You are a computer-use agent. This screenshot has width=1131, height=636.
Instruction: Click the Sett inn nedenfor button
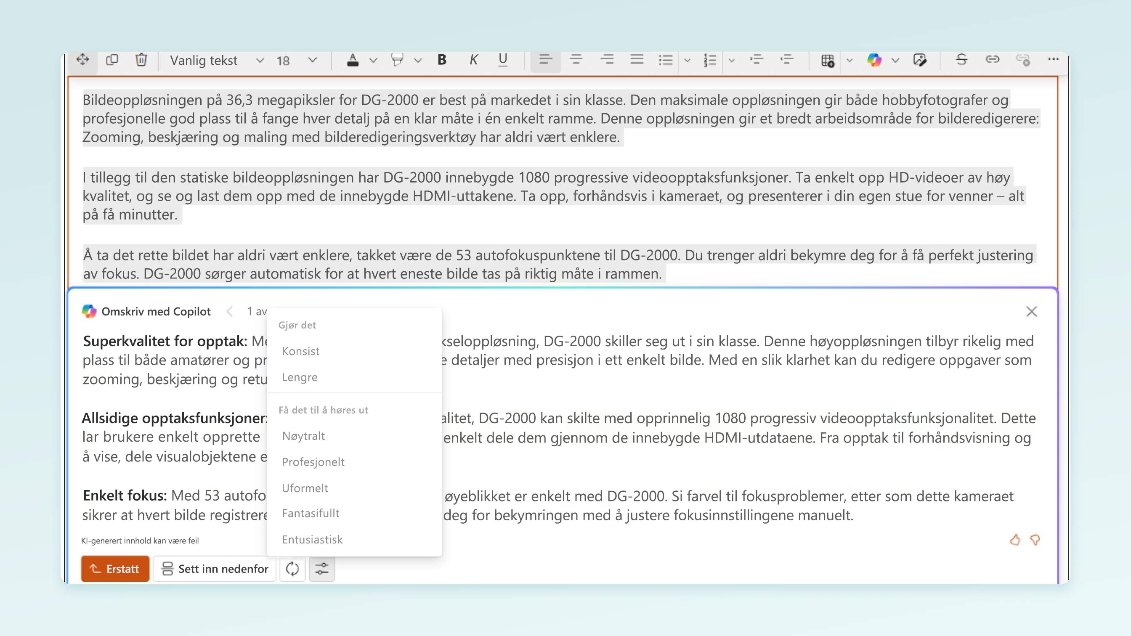click(x=215, y=569)
